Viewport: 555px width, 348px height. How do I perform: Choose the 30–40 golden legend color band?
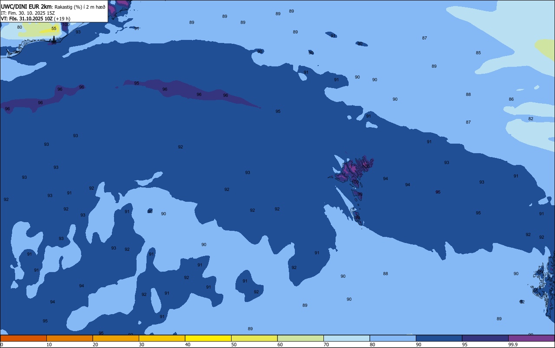click(162, 338)
